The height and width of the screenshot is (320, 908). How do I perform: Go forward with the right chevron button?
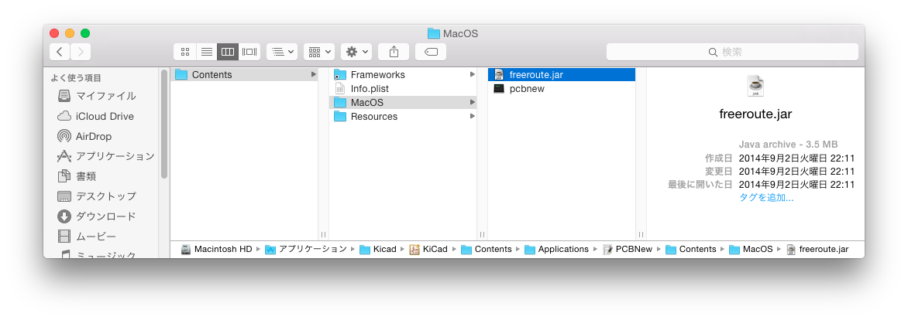pos(81,52)
